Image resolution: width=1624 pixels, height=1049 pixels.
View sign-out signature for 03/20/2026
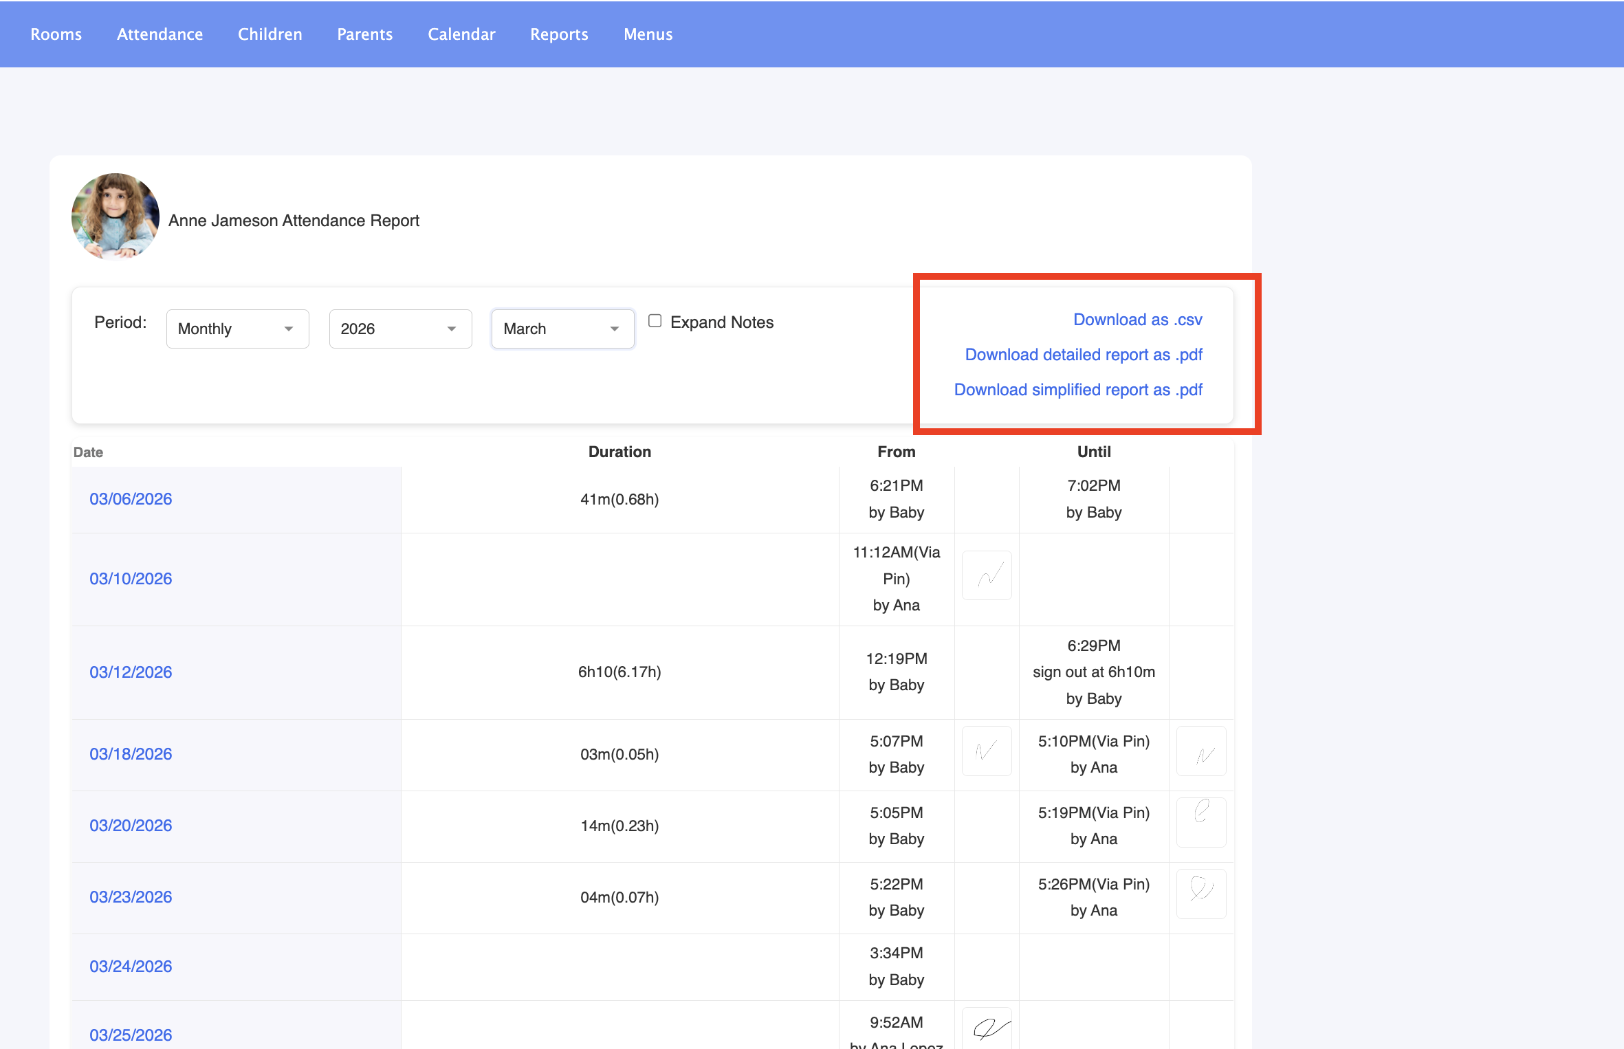pyautogui.click(x=1200, y=821)
